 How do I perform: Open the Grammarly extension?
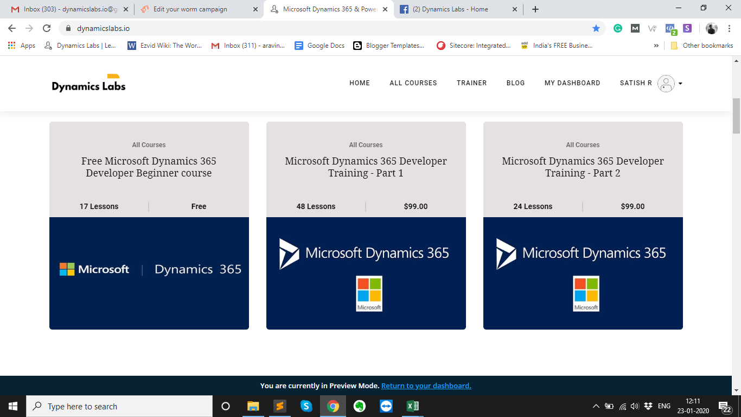click(x=618, y=28)
